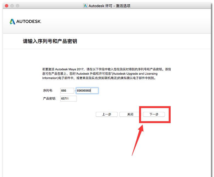Click the paragraph mentioning Autodesk Maya 2017

click(106, 74)
